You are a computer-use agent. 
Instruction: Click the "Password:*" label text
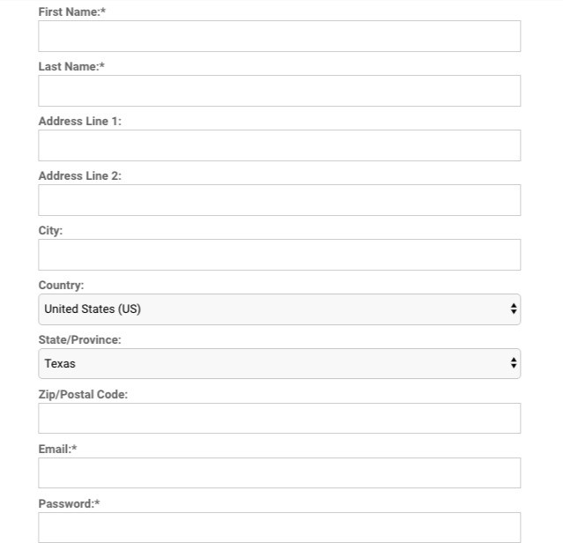click(69, 504)
